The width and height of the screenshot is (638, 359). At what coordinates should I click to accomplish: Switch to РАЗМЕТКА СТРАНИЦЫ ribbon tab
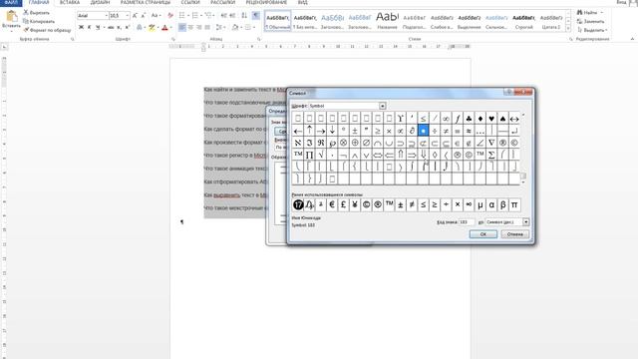pos(146,2)
